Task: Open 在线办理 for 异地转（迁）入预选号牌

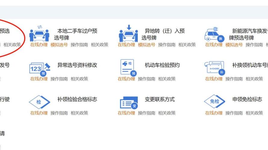Action: click(x=126, y=45)
